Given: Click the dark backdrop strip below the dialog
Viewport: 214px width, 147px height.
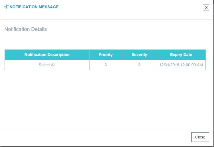Looking at the screenshot, I should pos(107,146).
